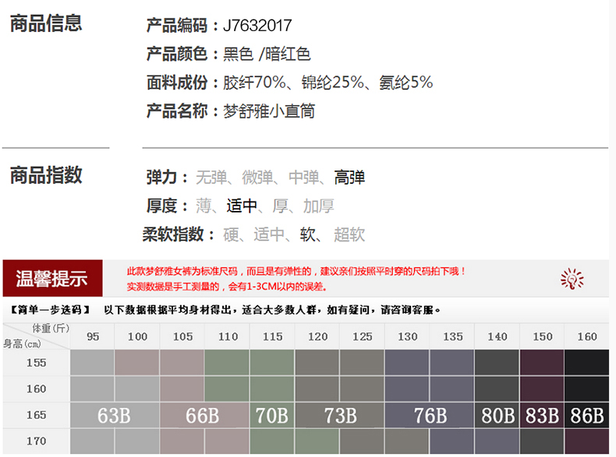Click gray cell at height 155, weight 95
Image resolution: width=616 pixels, height=457 pixels.
(92, 363)
